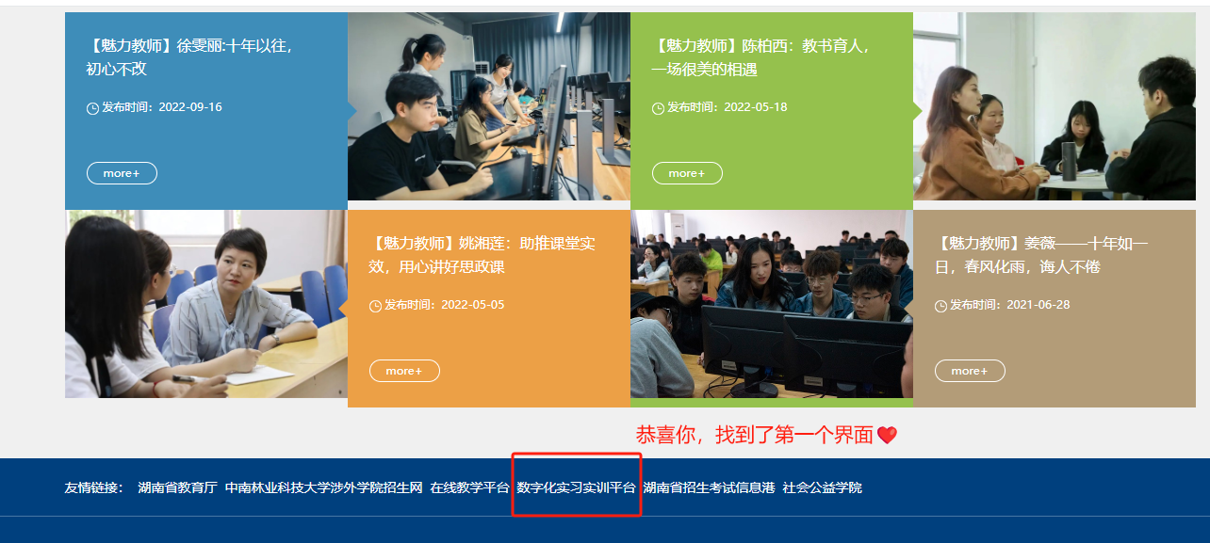Click the photo of the teacher in the striped blouse
This screenshot has width=1210, height=543.
pyautogui.click(x=205, y=303)
